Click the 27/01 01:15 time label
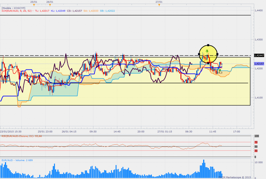Image resolution: width=266 pixels, height=179 pixels. pos(165,132)
